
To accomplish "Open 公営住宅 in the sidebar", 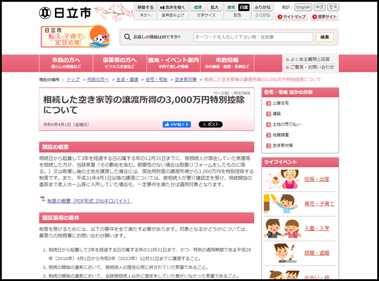I will click(x=281, y=103).
